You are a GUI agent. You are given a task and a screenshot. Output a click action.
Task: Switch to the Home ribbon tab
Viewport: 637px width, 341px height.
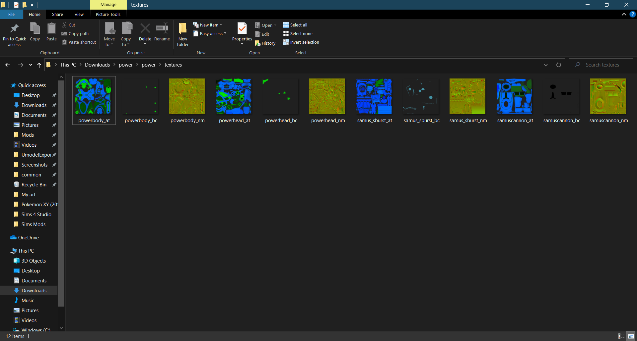tap(35, 14)
